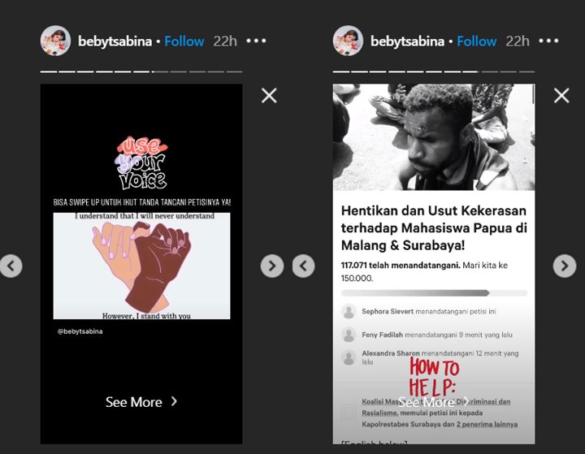The image size is (585, 454).
Task: Close the left story with X
Action: pyautogui.click(x=269, y=96)
